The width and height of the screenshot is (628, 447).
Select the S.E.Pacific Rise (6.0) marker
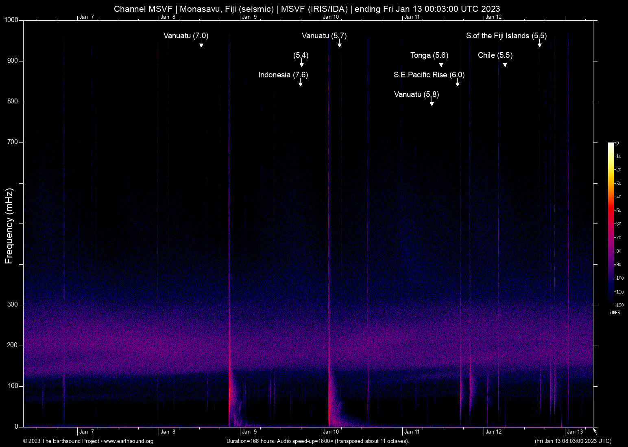tap(457, 82)
